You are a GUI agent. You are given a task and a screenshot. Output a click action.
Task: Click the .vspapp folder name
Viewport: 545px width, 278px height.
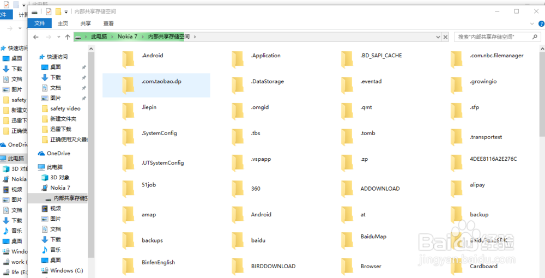[x=261, y=159]
